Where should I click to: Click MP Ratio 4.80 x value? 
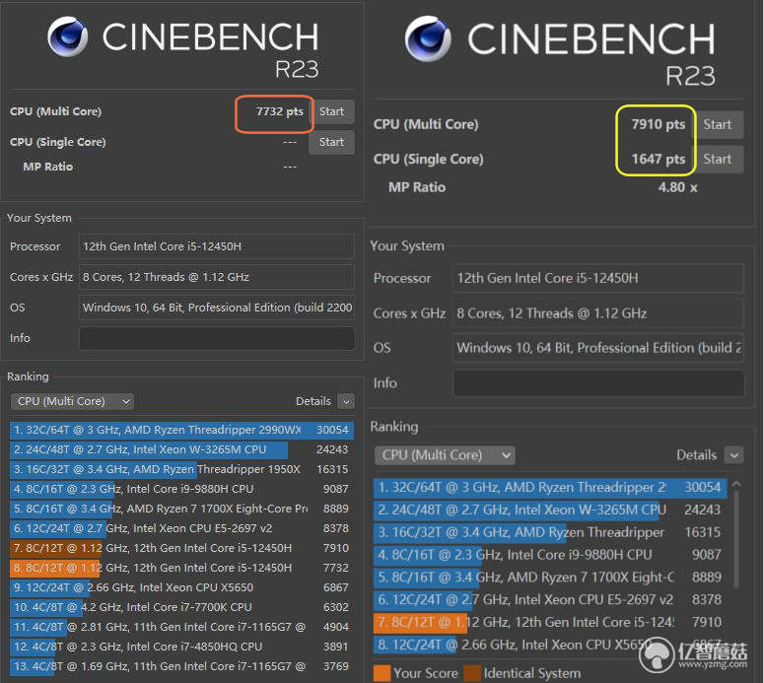pyautogui.click(x=677, y=187)
